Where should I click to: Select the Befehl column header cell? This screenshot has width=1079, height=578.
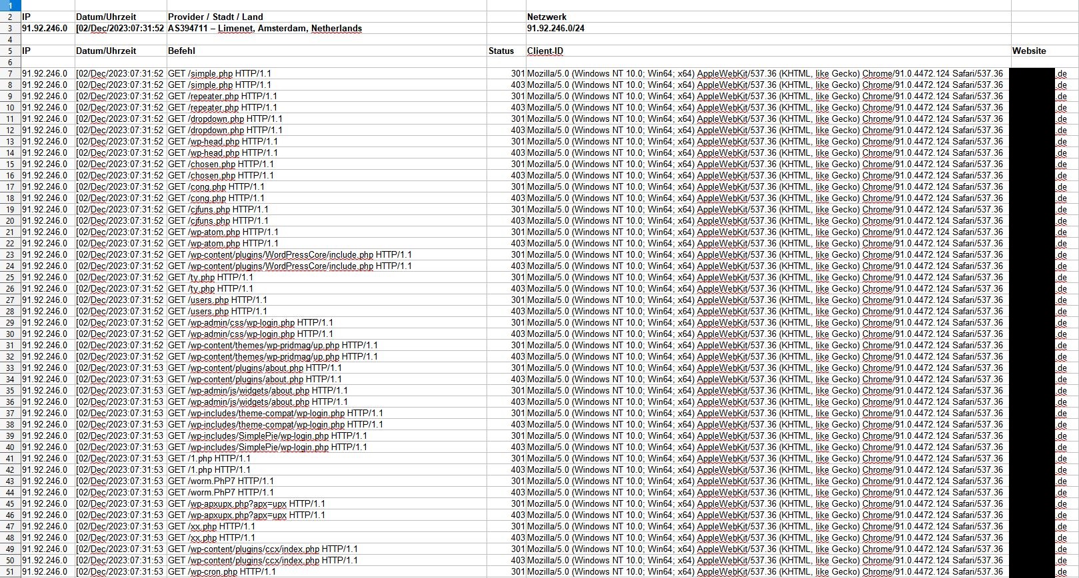327,51
